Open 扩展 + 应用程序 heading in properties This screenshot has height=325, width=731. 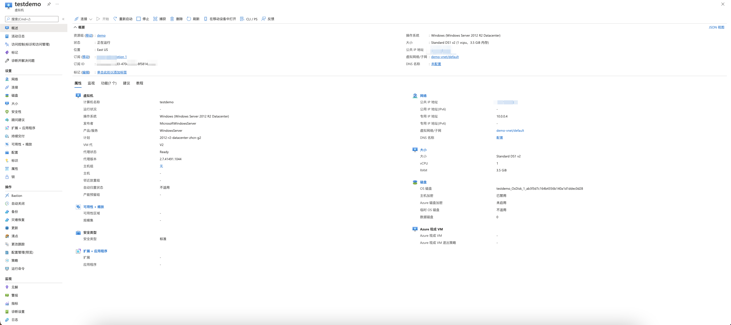click(x=95, y=251)
